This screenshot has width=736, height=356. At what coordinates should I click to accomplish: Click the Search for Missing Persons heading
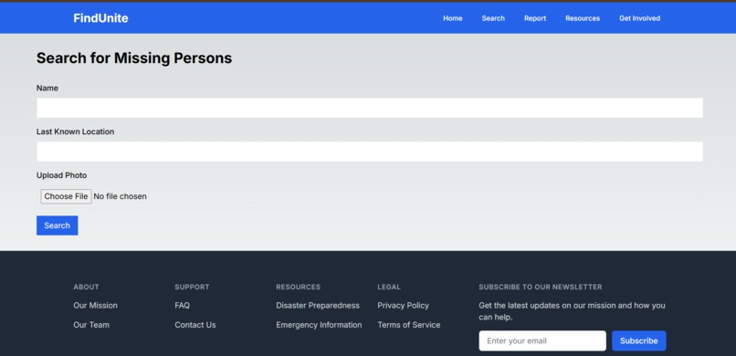(x=134, y=58)
